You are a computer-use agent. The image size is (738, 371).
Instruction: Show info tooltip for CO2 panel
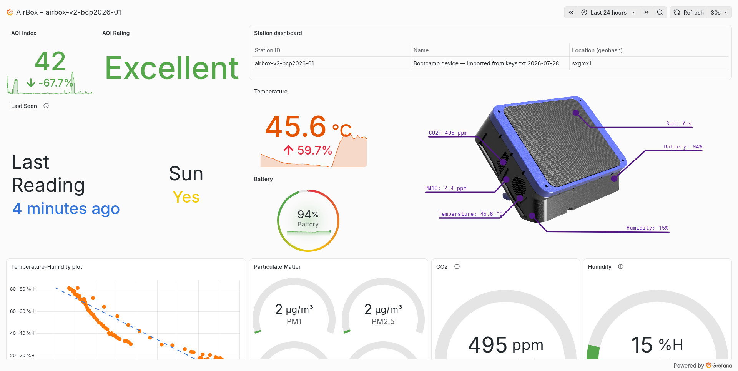(457, 266)
